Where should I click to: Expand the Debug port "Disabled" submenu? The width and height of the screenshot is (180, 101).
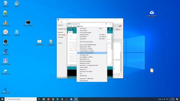(92, 61)
